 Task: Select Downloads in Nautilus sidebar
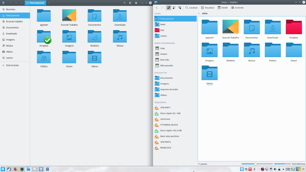[11, 34]
